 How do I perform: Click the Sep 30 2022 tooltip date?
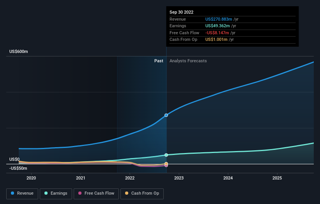coord(181,12)
